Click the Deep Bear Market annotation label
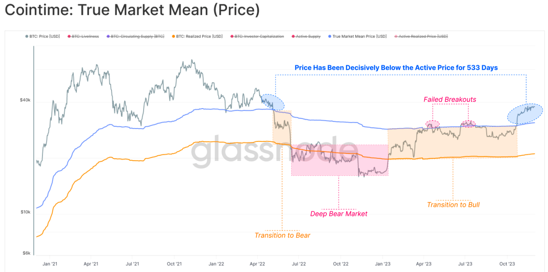Image resolution: width=548 pixels, height=272 pixels. (339, 214)
